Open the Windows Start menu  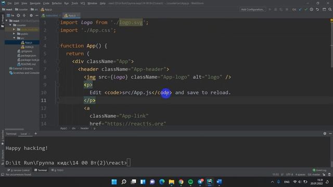click(x=114, y=182)
